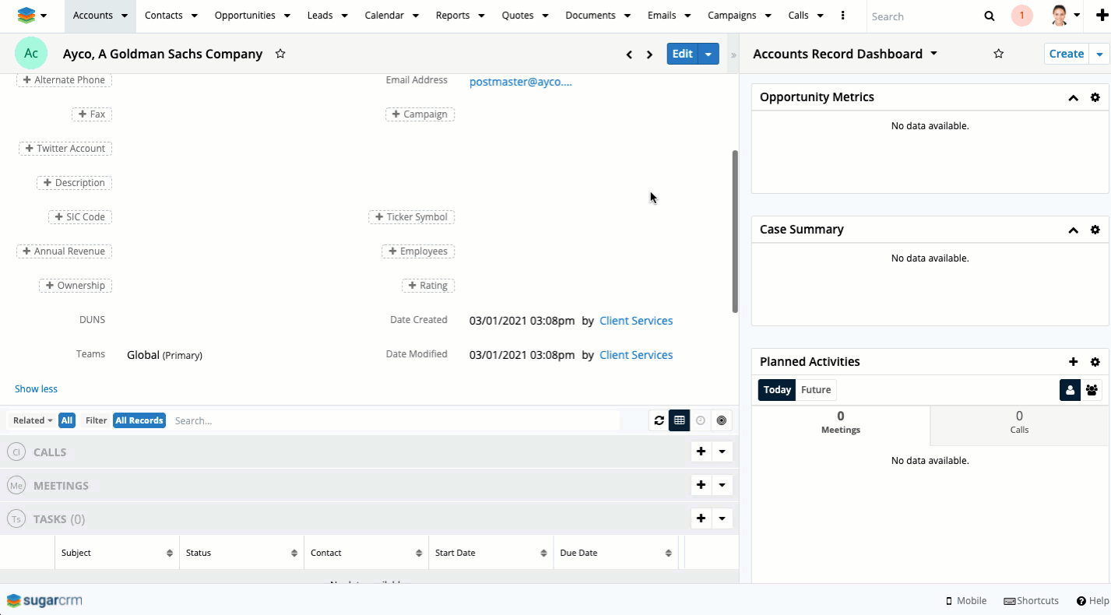The width and height of the screenshot is (1111, 615).
Task: Click the blue Edit button
Action: pos(683,54)
